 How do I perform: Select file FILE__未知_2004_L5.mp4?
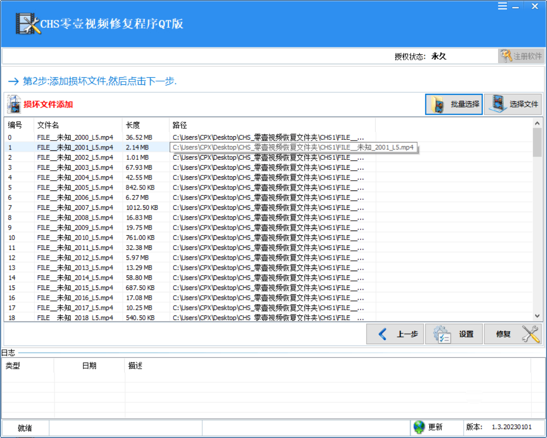click(x=75, y=178)
